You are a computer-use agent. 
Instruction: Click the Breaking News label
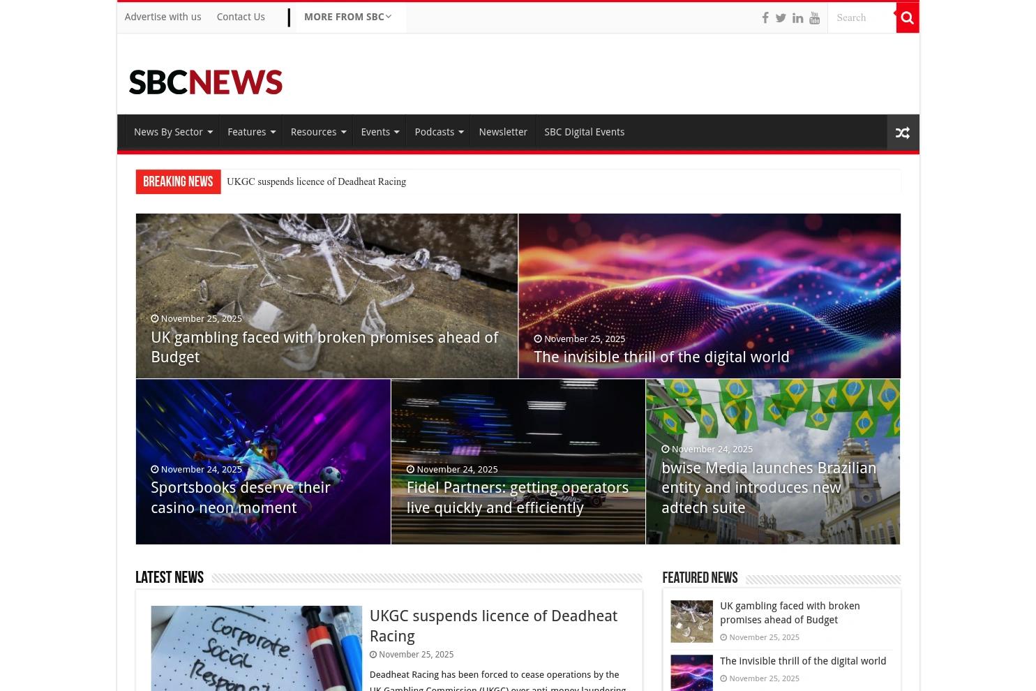pos(178,181)
